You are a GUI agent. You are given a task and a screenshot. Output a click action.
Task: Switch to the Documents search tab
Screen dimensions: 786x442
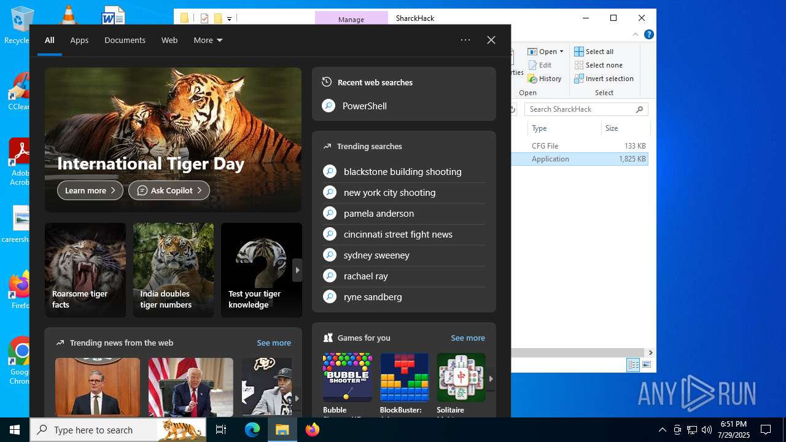pyautogui.click(x=125, y=40)
